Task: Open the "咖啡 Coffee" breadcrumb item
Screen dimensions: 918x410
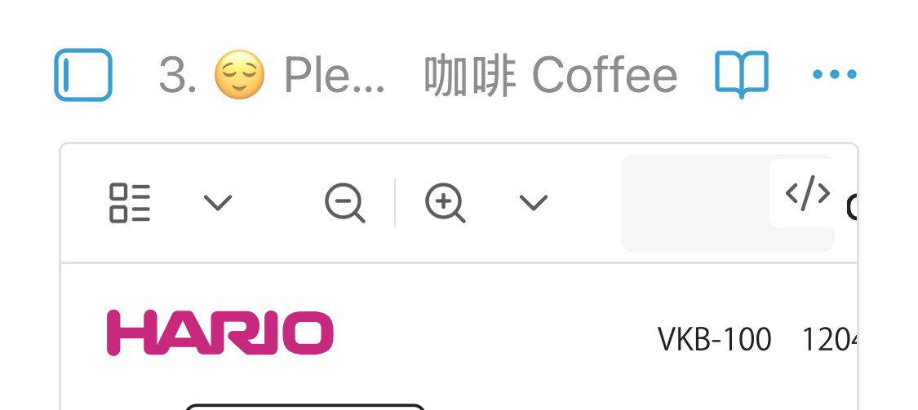Action: (x=551, y=76)
